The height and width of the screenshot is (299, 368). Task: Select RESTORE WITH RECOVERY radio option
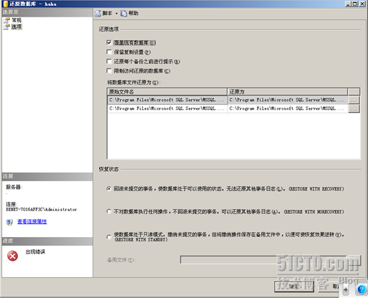click(x=108, y=188)
